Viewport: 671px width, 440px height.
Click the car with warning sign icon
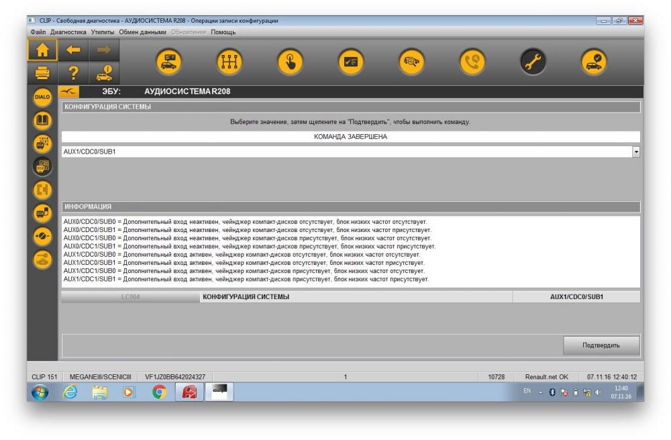click(x=104, y=73)
